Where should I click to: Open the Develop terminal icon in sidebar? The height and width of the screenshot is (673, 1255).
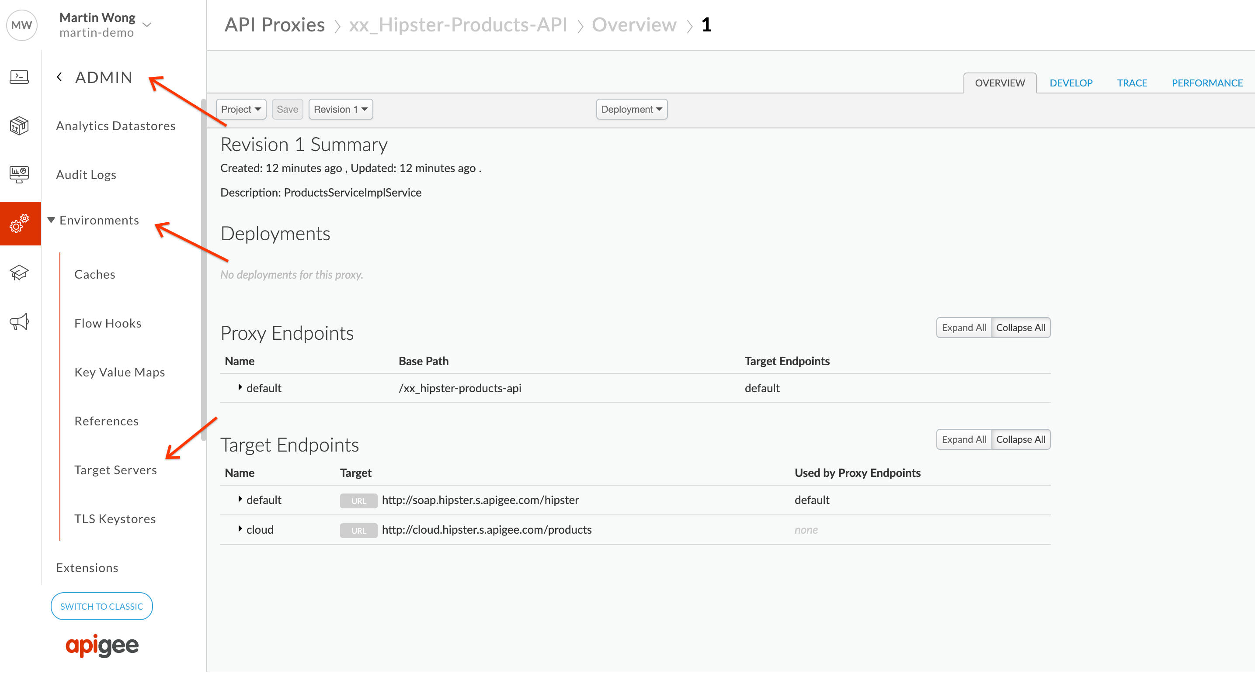(20, 76)
